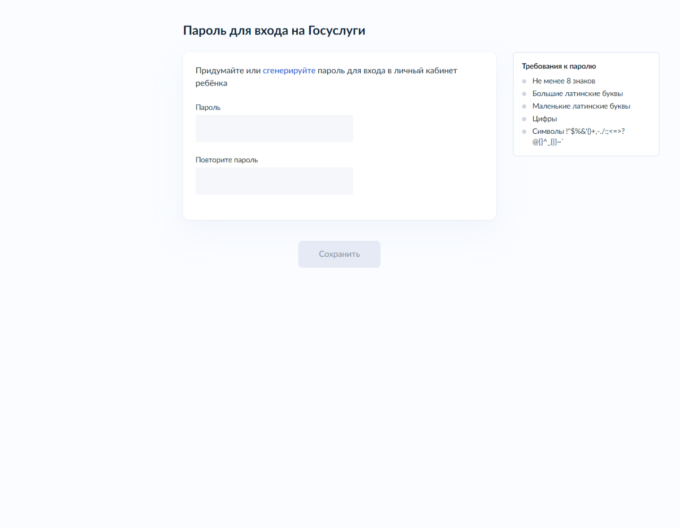Click the requirement Не менее 8 знаков
The width and height of the screenshot is (680, 528).
(x=564, y=81)
